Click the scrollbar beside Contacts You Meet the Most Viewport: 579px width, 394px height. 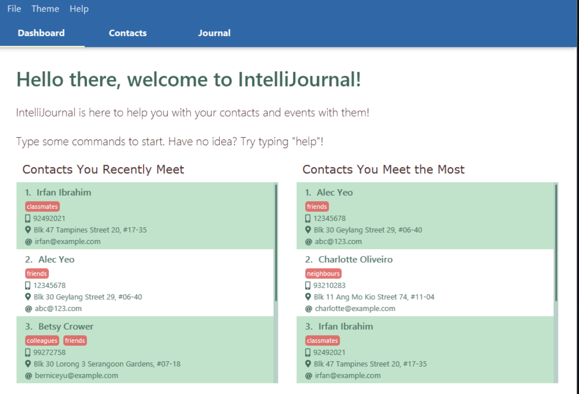coord(556,235)
